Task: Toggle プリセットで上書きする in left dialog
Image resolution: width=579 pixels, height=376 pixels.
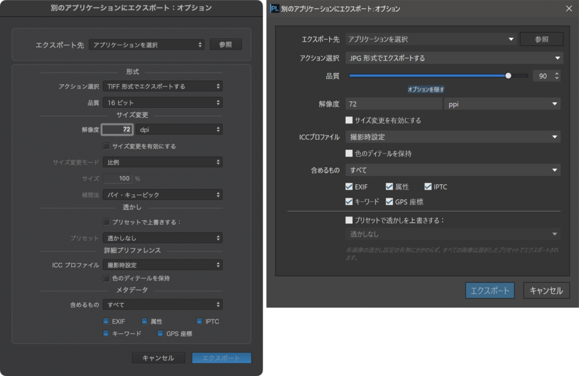Action: pyautogui.click(x=106, y=222)
